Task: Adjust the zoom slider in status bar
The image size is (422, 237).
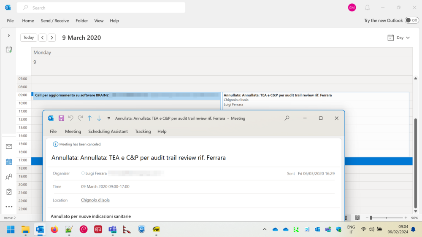Action: [371, 218]
